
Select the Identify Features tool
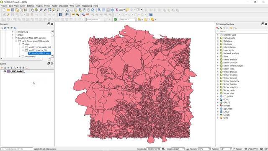[x=99, y=10]
